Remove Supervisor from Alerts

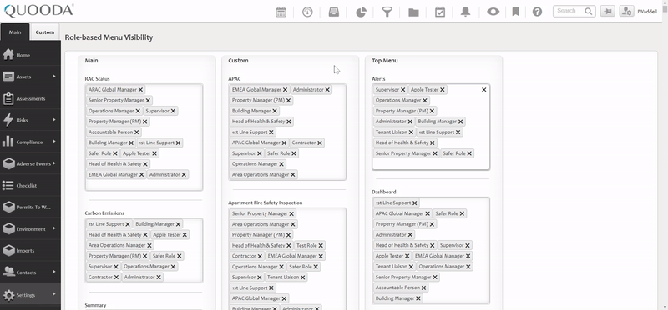pyautogui.click(x=402, y=90)
